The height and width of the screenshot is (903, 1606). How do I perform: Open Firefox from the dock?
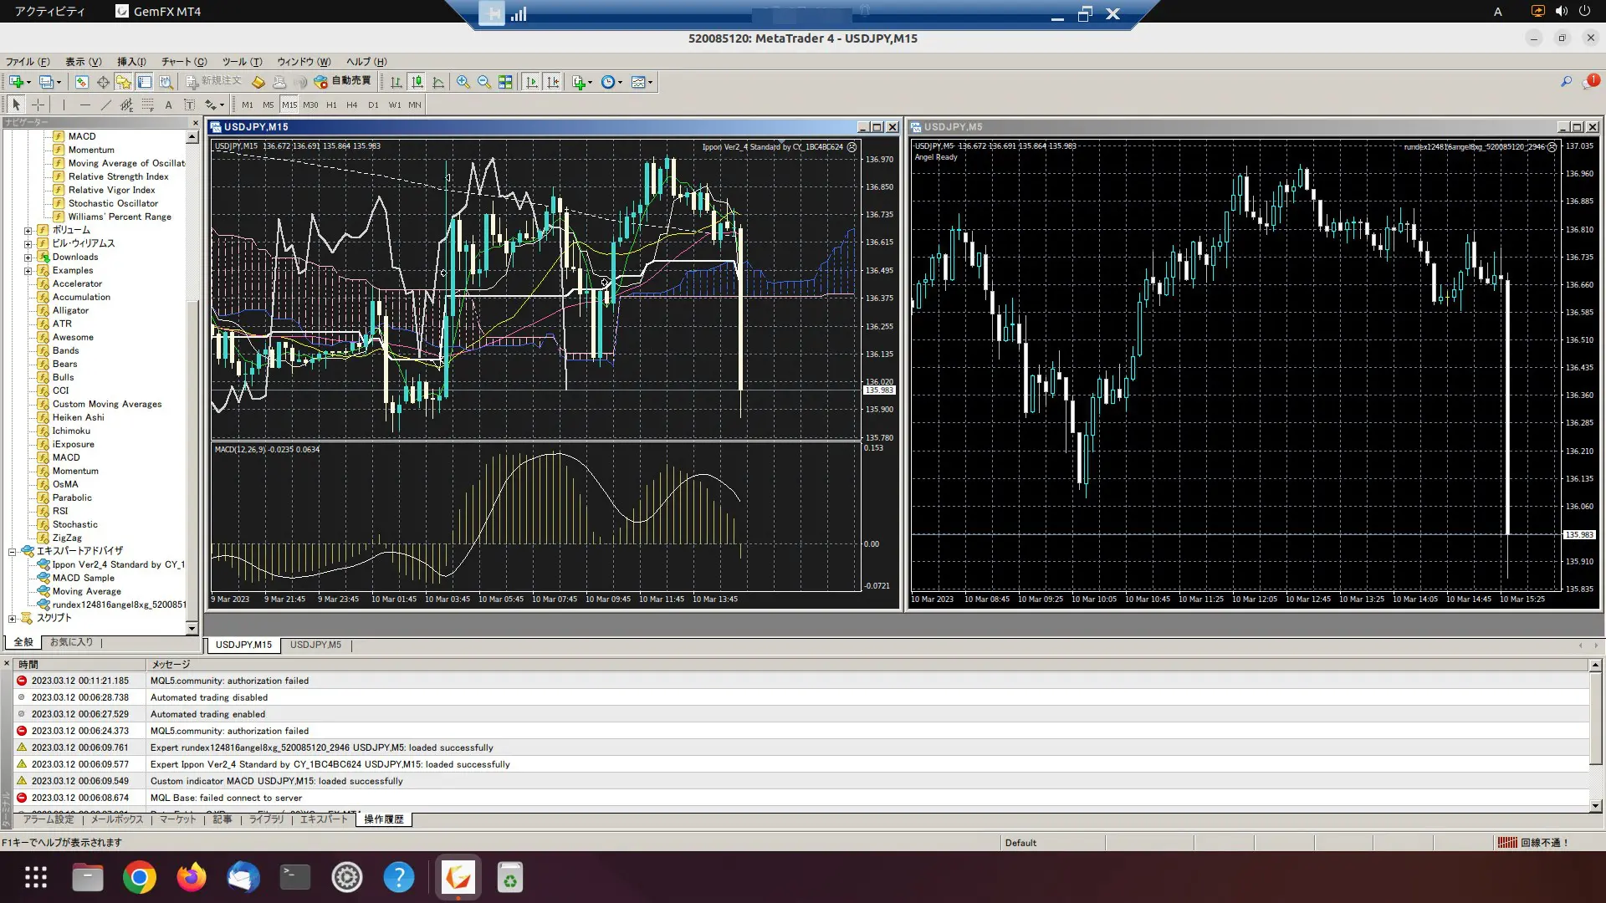[x=192, y=877]
